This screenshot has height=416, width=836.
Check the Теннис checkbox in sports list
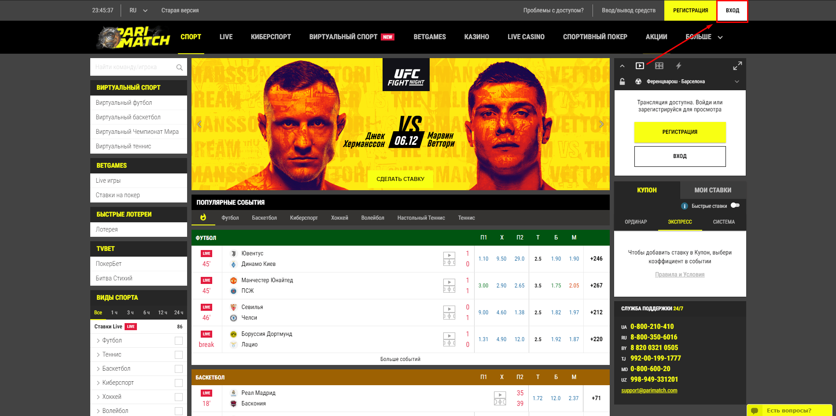(179, 355)
